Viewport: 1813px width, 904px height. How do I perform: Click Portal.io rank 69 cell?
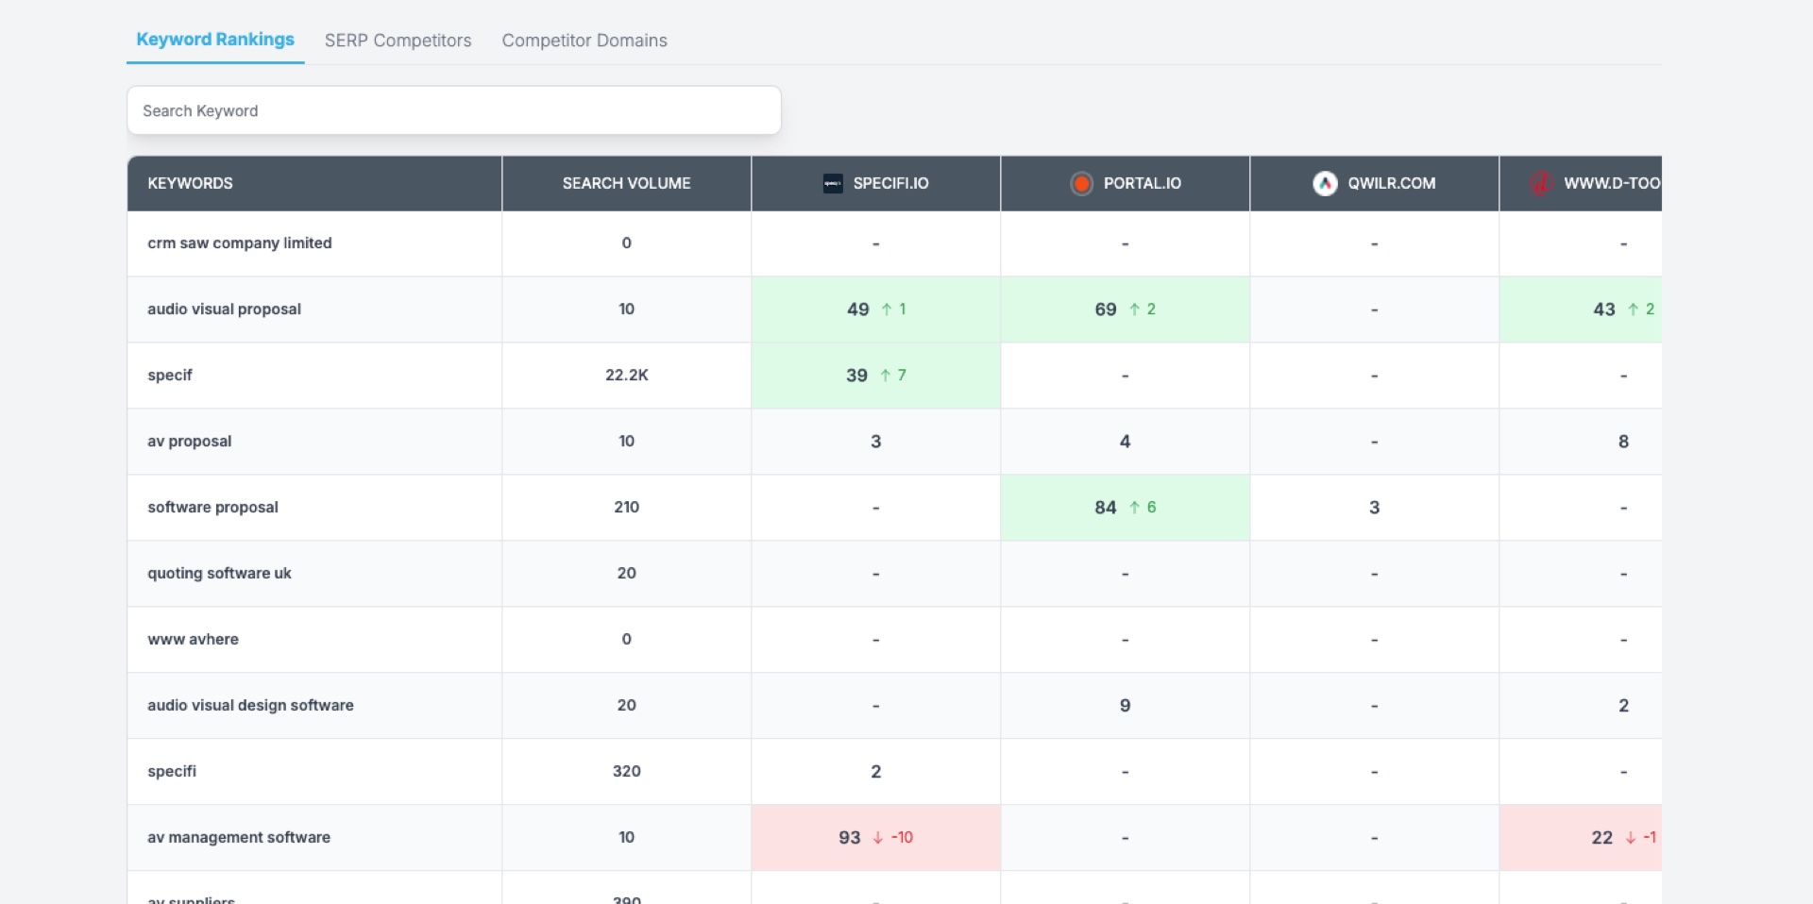[x=1126, y=309]
